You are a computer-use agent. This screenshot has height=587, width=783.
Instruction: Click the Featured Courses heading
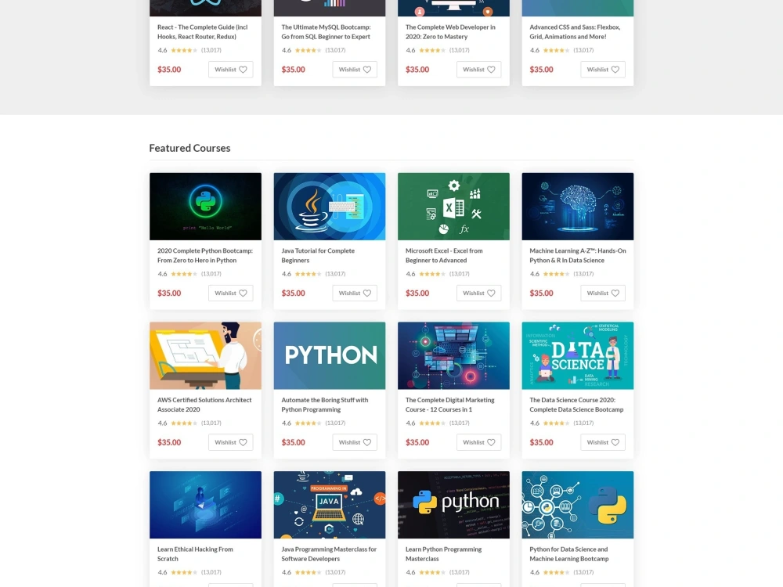(x=189, y=148)
